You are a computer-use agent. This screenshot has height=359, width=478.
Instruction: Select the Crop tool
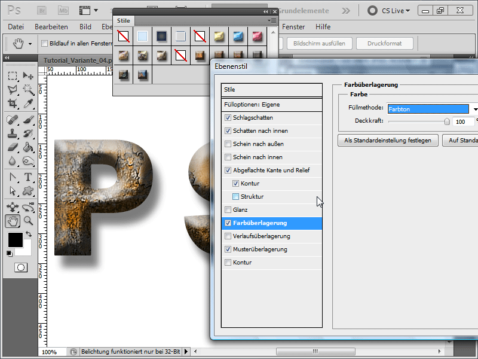coord(12,104)
